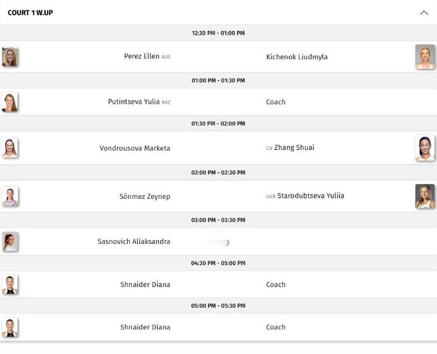
Task: Select the Putintseva Yulia name
Action: coord(134,102)
